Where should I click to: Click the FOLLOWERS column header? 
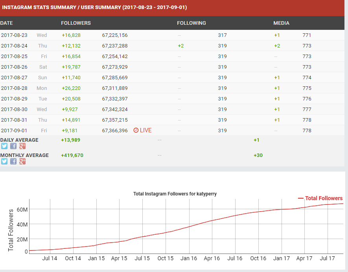point(76,23)
